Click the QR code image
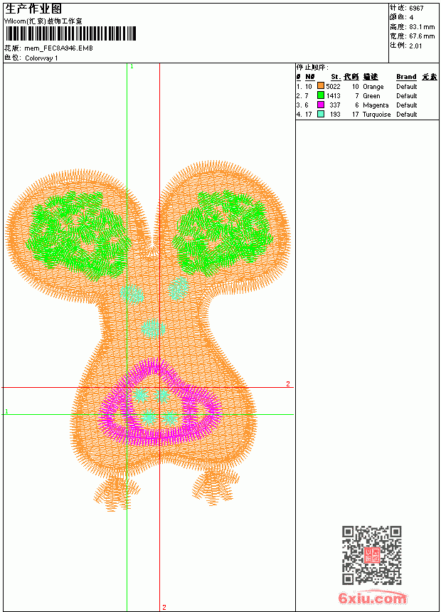 click(372, 554)
